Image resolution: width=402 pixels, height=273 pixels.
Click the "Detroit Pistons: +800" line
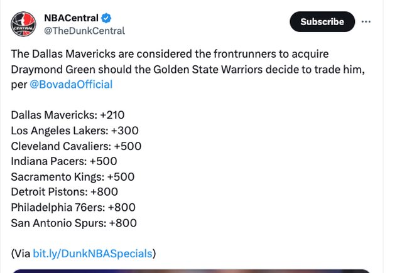(x=64, y=192)
